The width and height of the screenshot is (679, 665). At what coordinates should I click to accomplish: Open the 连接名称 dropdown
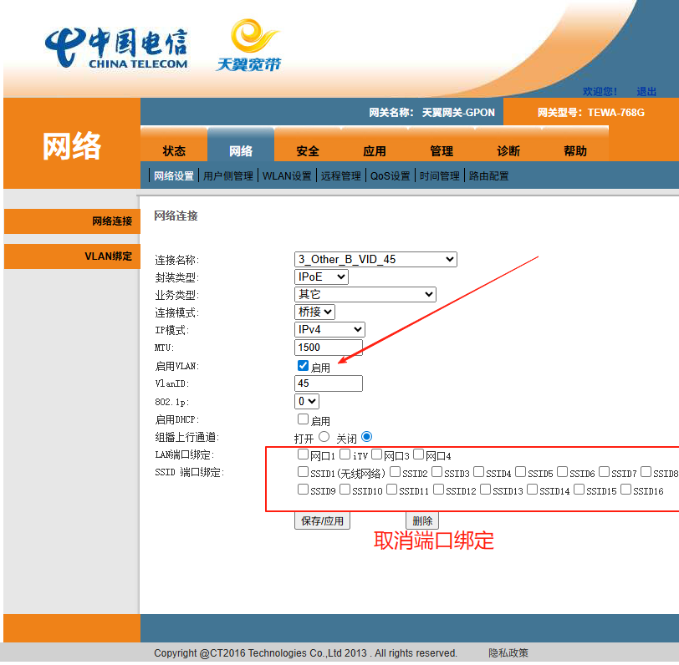coord(375,259)
